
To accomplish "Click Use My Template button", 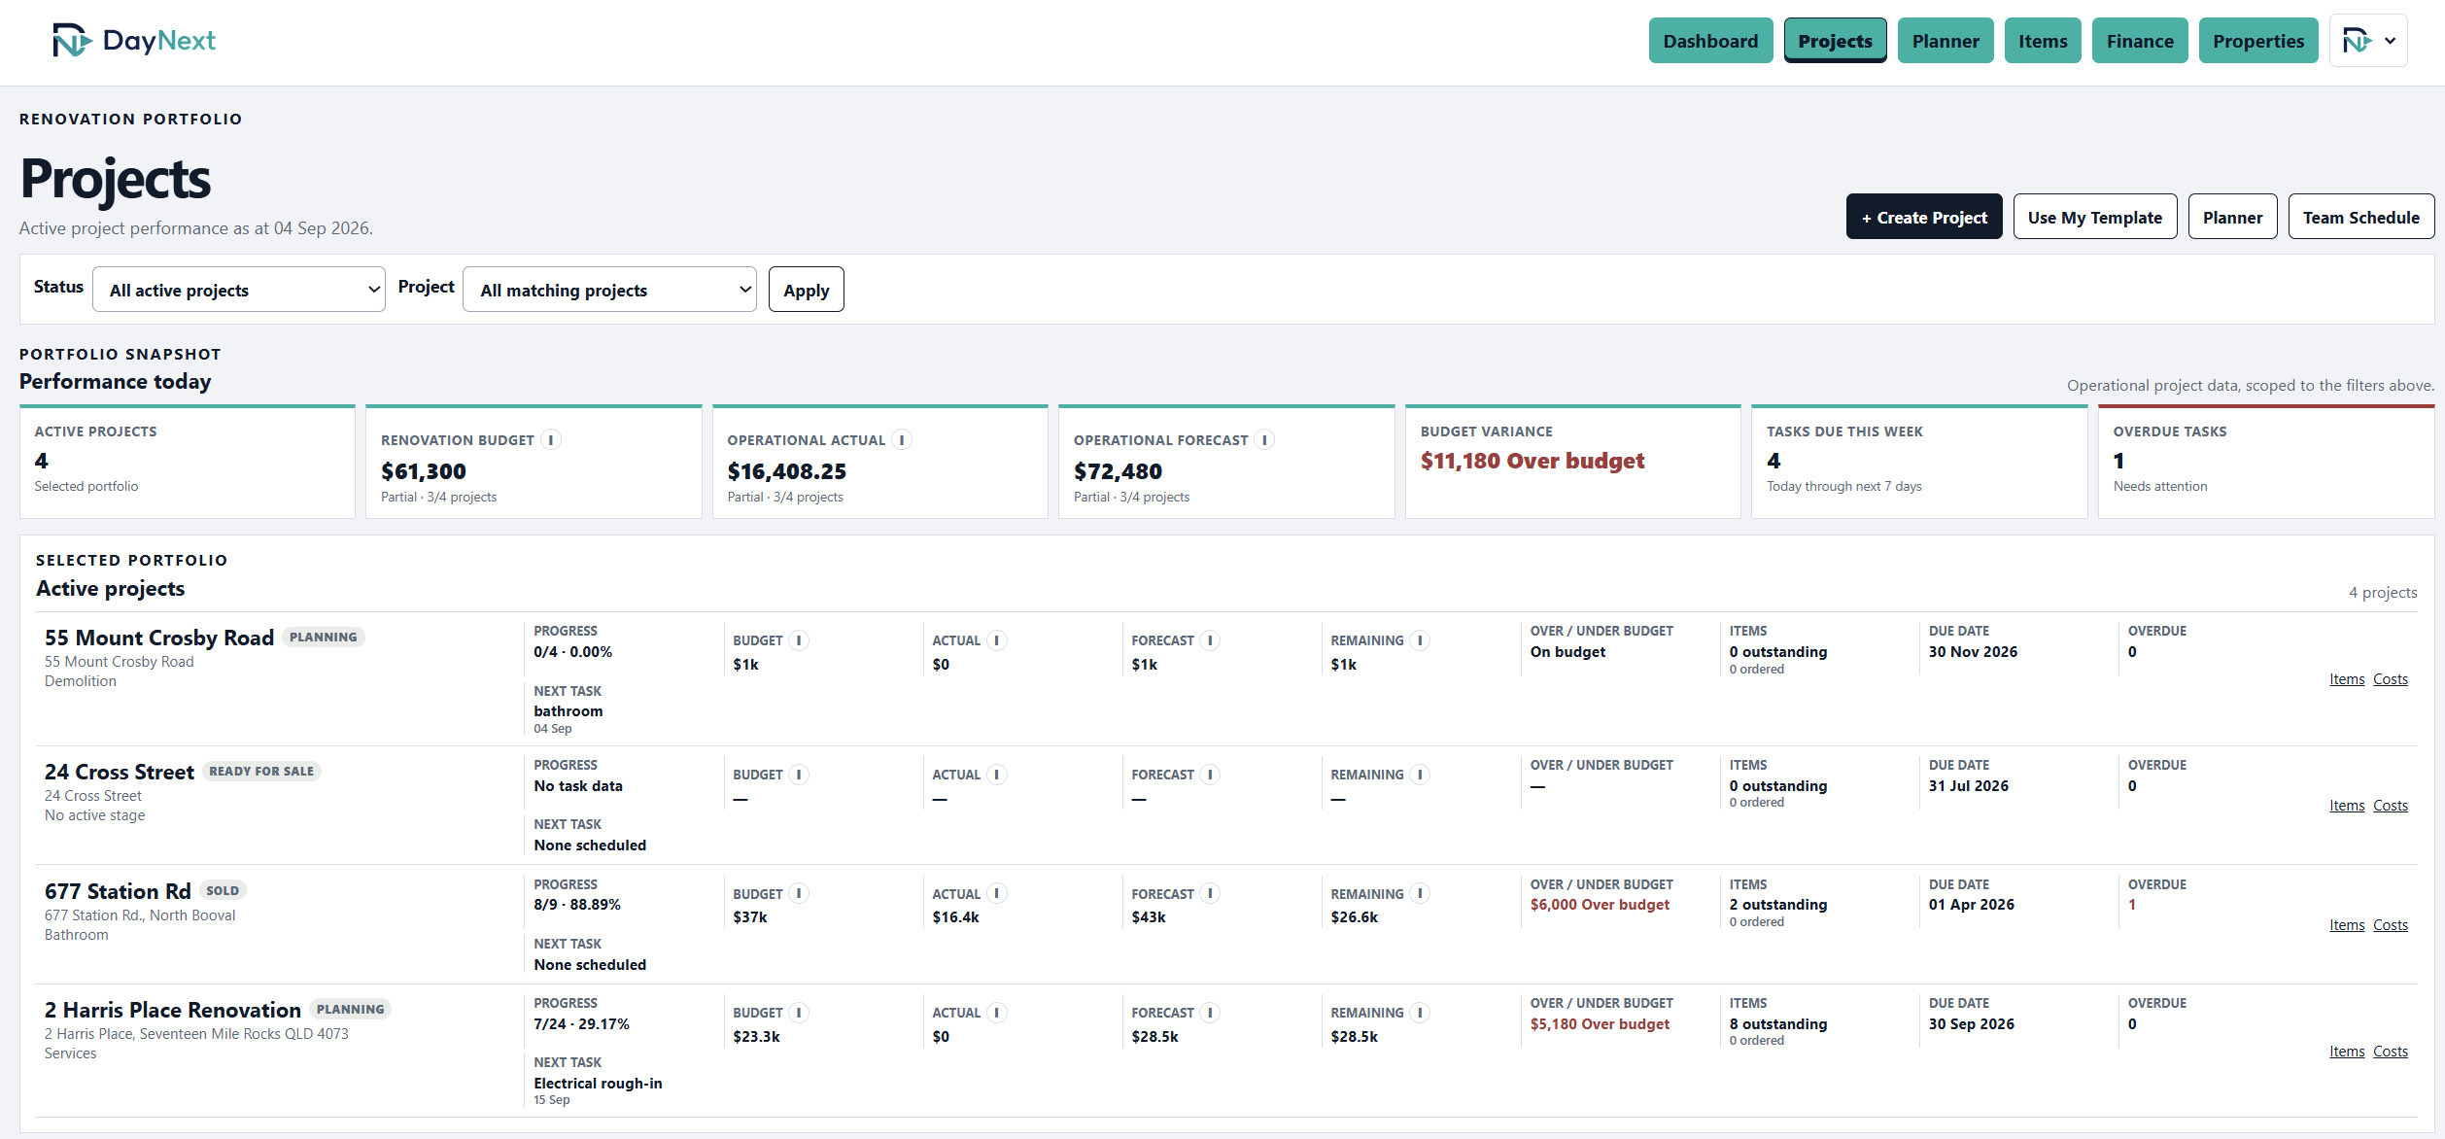I will [x=2095, y=217].
